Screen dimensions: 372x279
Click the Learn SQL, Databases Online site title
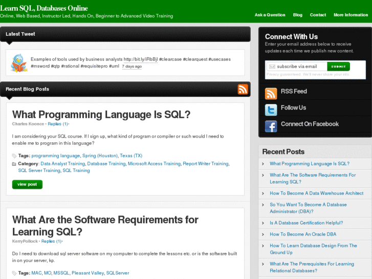[x=44, y=8]
